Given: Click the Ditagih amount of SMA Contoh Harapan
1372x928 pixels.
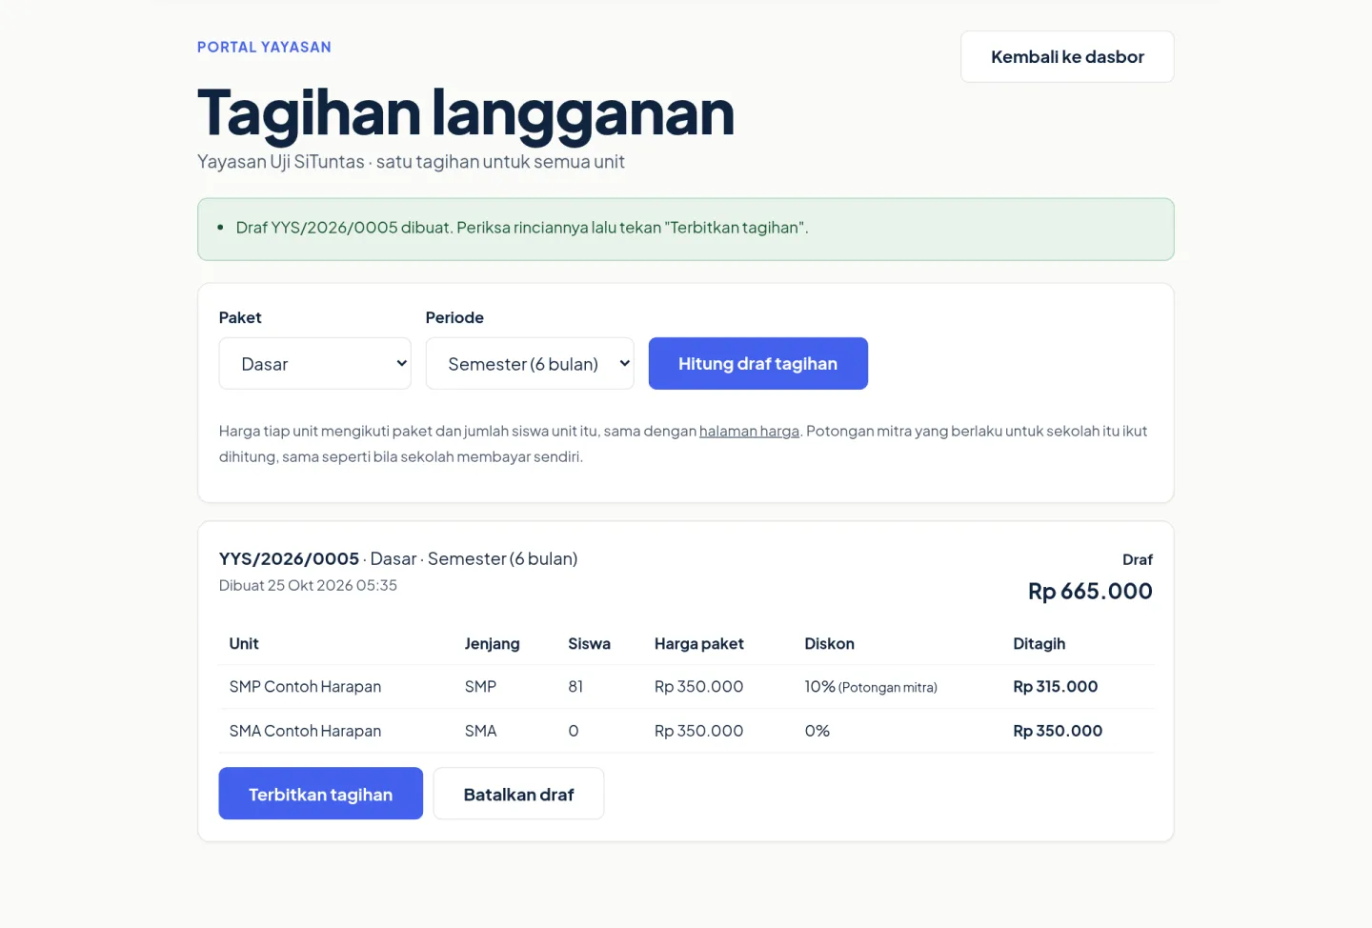Looking at the screenshot, I should [1058, 731].
